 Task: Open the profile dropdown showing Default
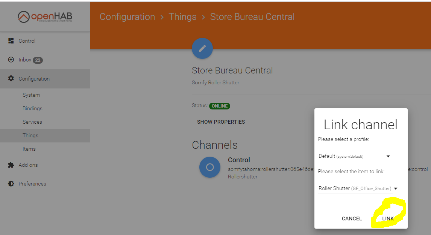[x=355, y=156]
